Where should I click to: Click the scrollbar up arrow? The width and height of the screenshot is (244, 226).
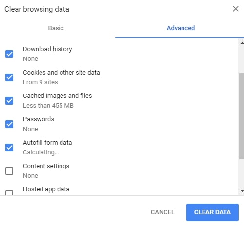pyautogui.click(x=242, y=43)
